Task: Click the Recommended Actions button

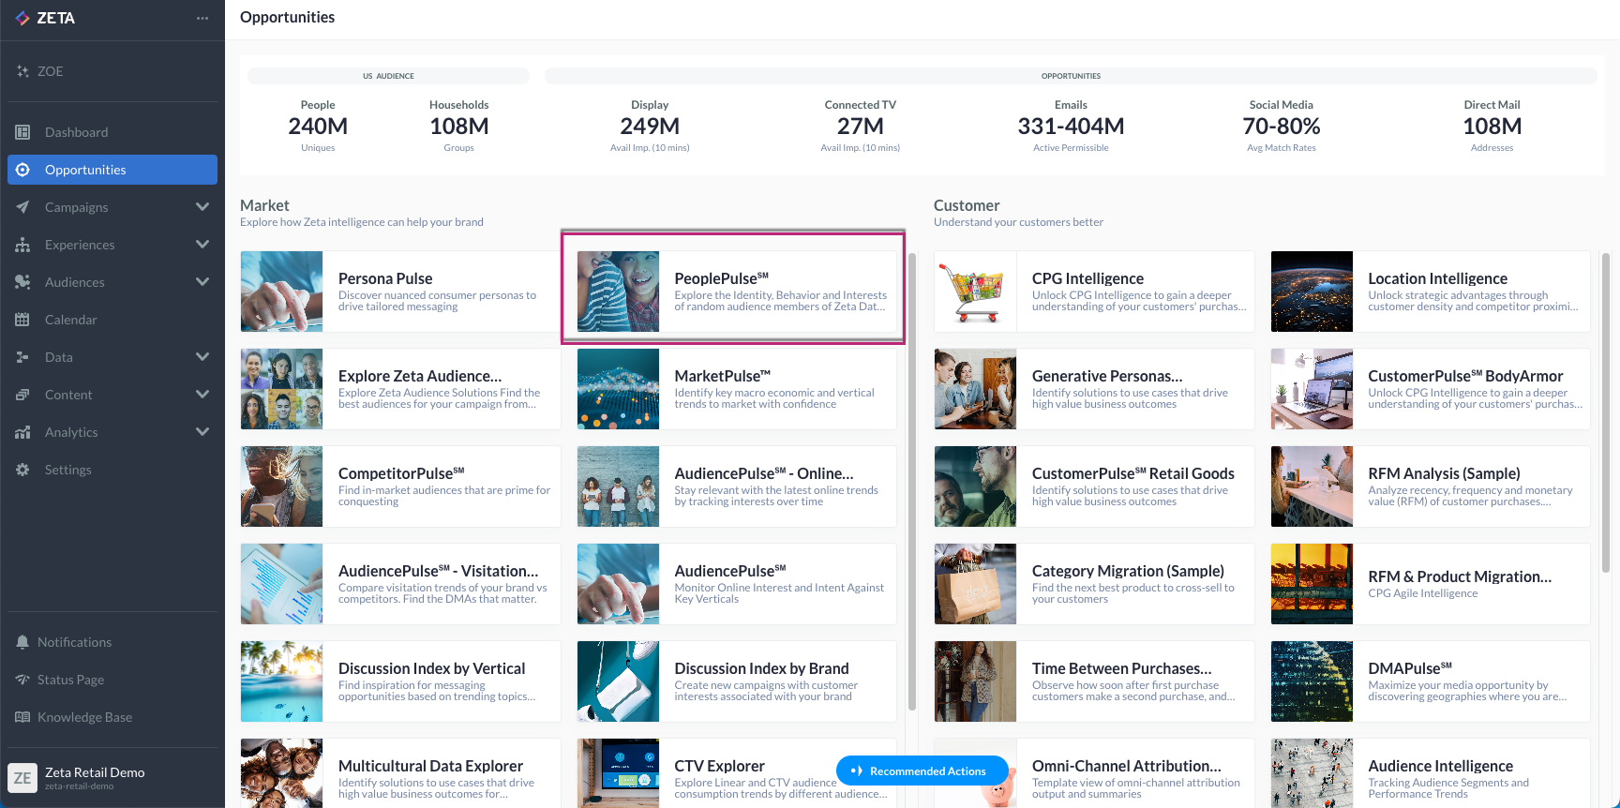Action: [x=922, y=771]
